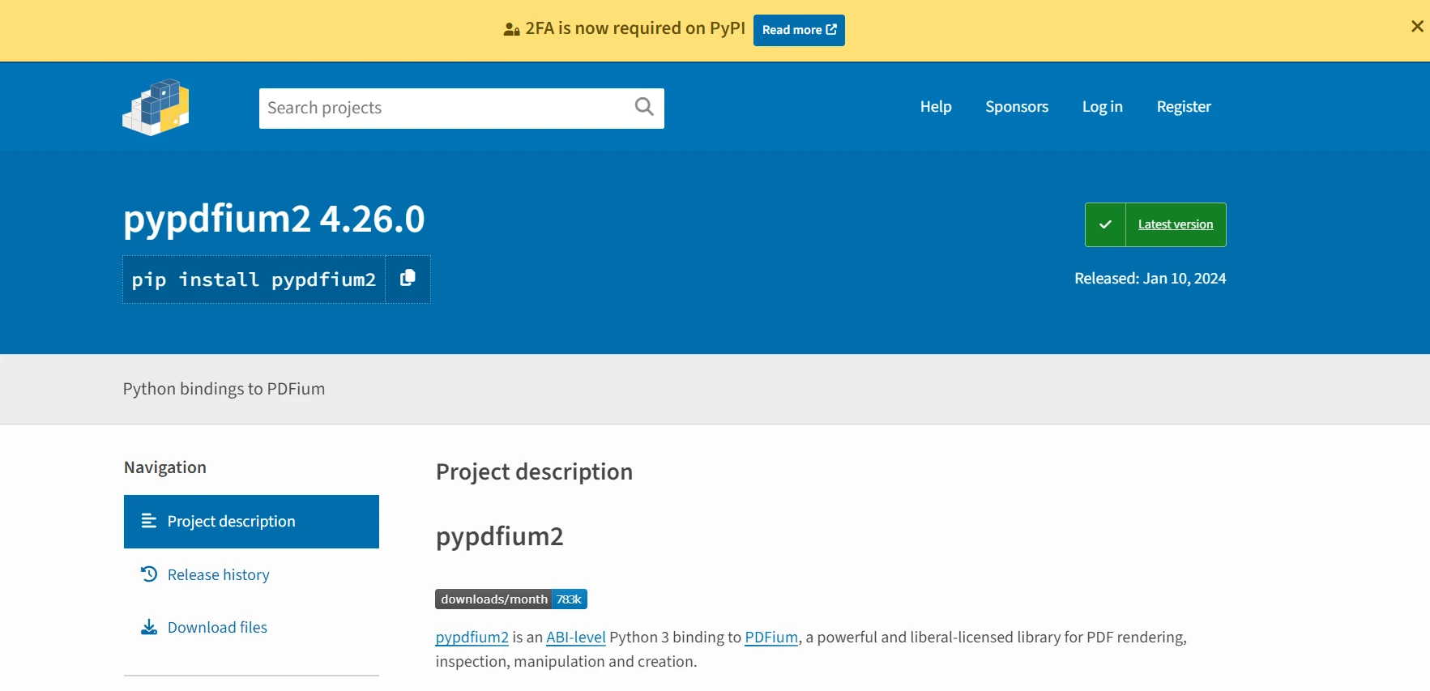Follow the ABI-level link

click(576, 637)
